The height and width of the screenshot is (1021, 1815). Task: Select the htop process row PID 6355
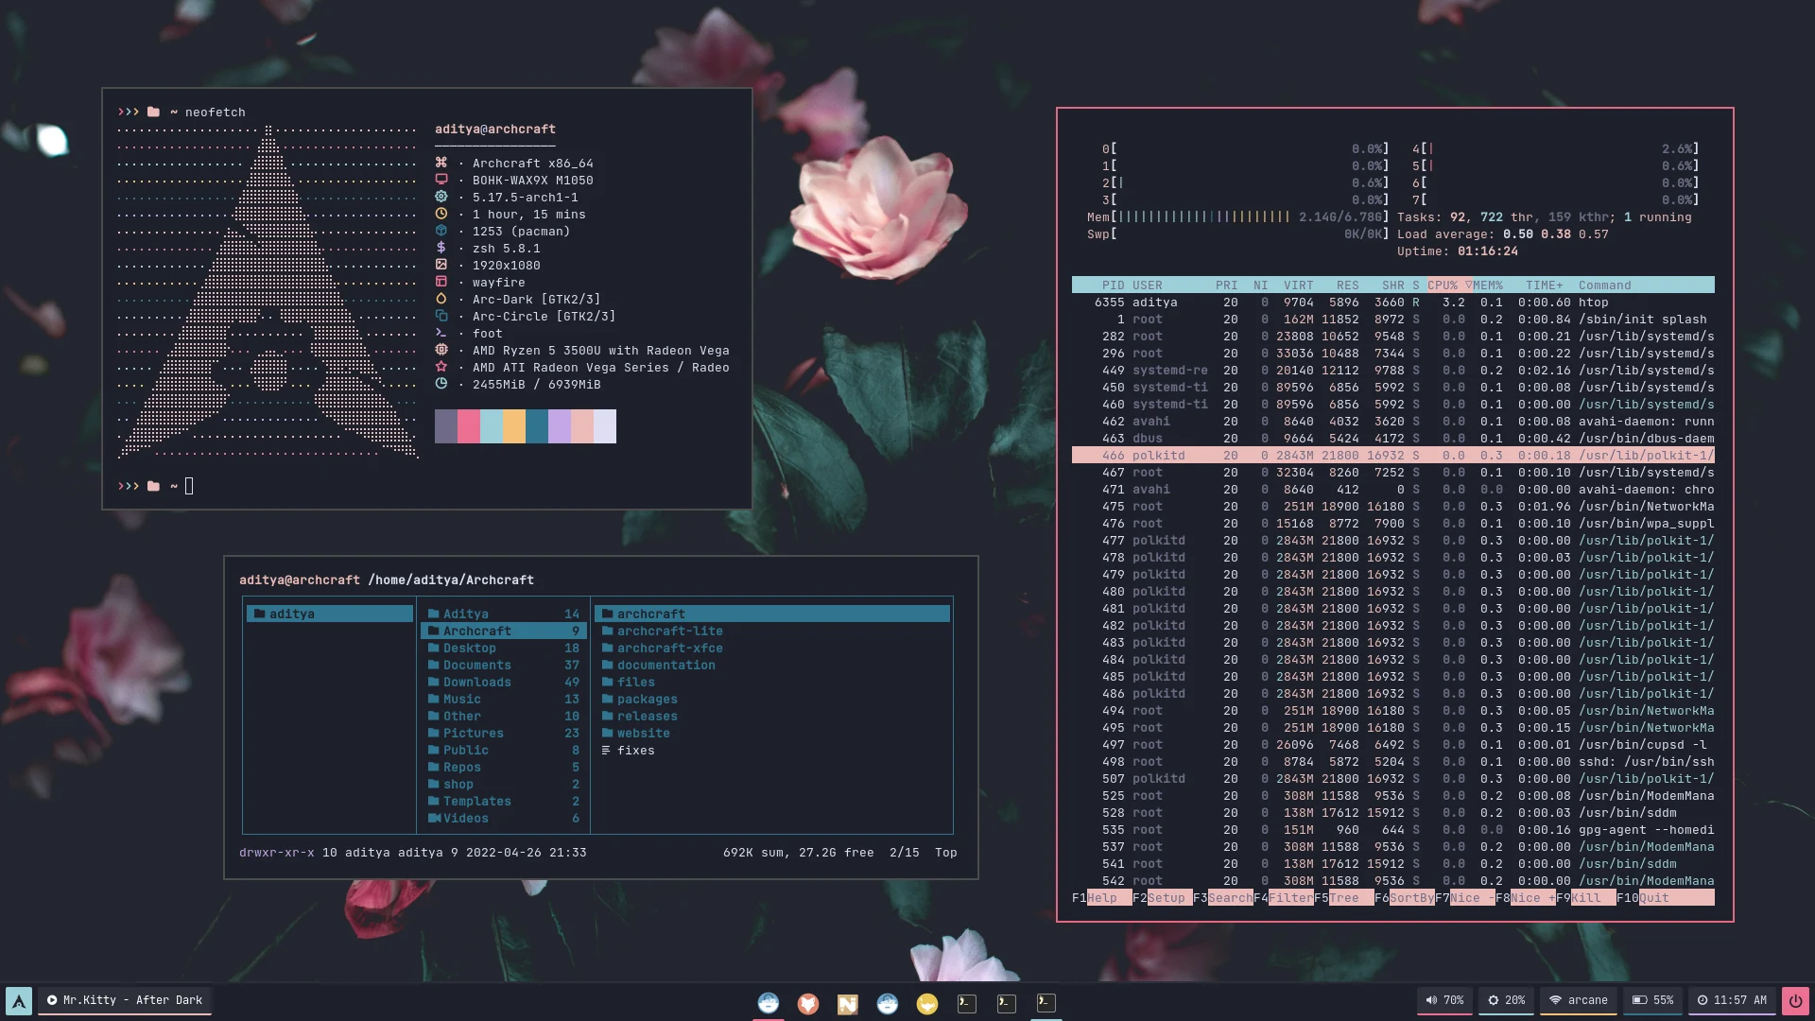(x=1392, y=303)
